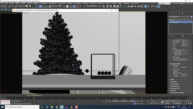The width and height of the screenshot is (193, 109).
Task: Select the focus Value radio button
Action: point(174,74)
